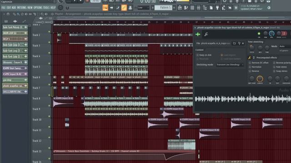Click the red track number box in sampler
The height and width of the screenshot is (163, 291).
(x=284, y=34)
